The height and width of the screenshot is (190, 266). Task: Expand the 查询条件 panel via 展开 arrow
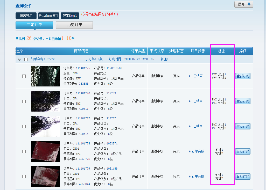click(x=243, y=4)
